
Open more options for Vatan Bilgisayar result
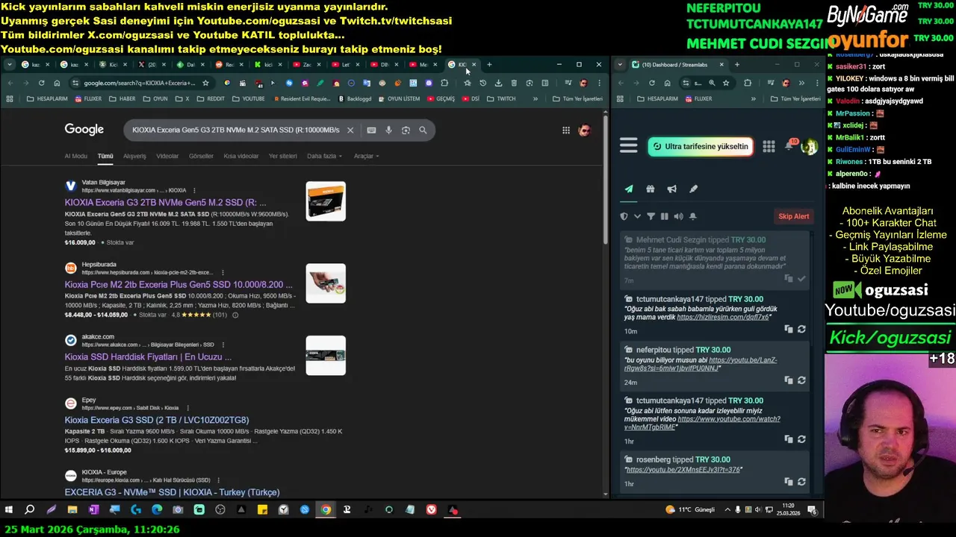click(x=194, y=190)
